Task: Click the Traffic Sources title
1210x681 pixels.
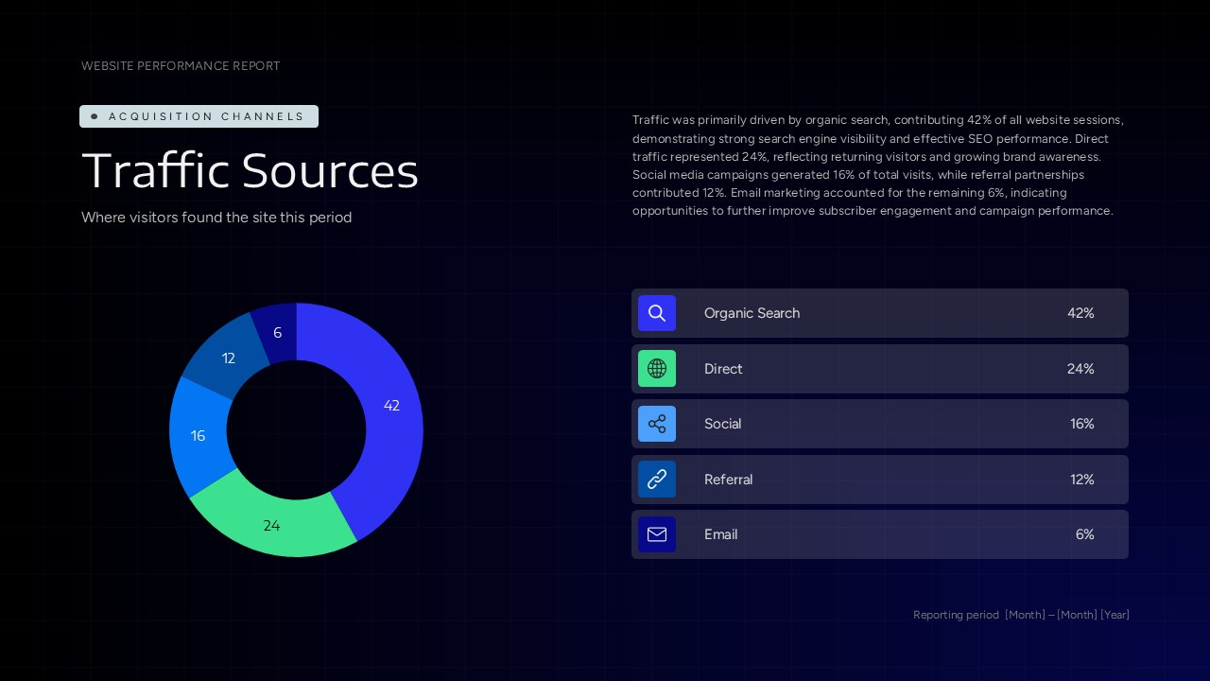Action: click(251, 171)
